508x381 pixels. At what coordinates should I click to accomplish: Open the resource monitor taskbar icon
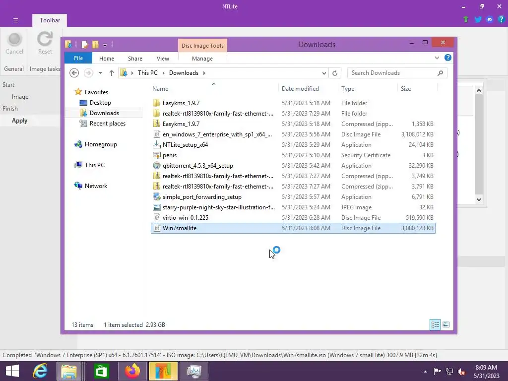[x=193, y=371]
